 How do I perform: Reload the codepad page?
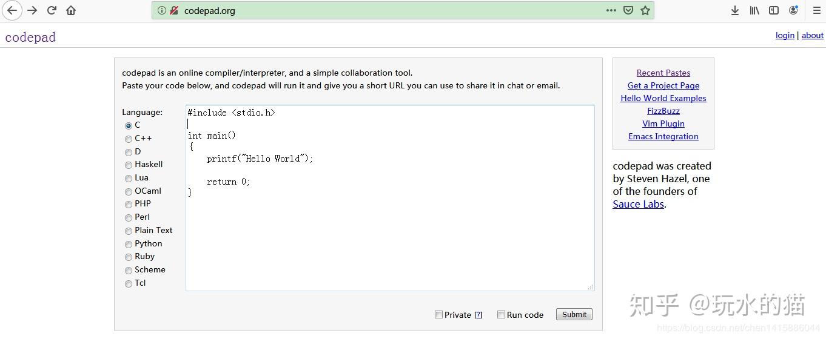(52, 10)
